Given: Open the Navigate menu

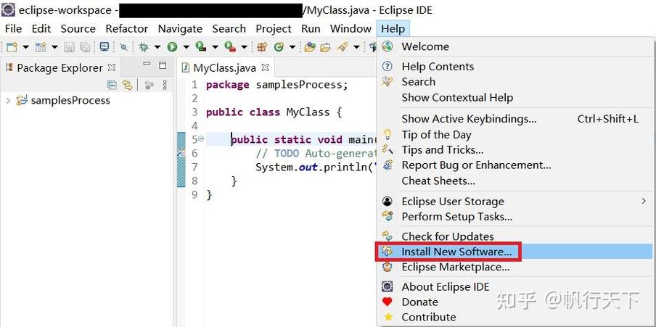Looking at the screenshot, I should [180, 29].
